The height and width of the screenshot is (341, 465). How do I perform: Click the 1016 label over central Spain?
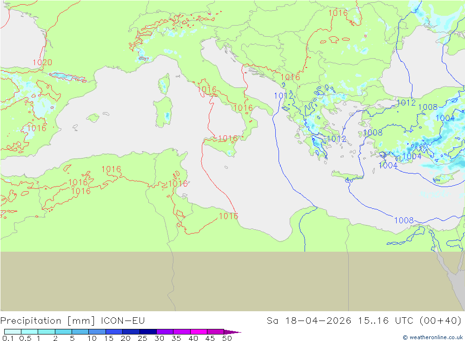point(37,128)
